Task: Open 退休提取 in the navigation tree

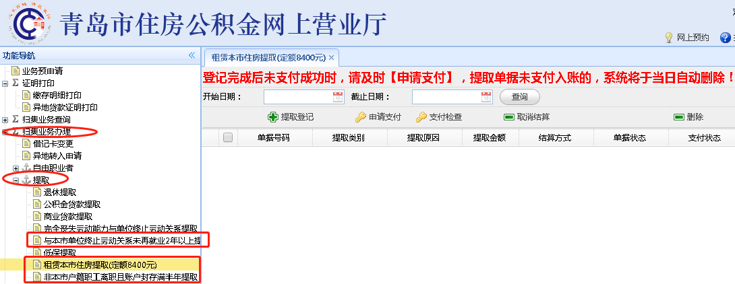Action: tap(59, 192)
